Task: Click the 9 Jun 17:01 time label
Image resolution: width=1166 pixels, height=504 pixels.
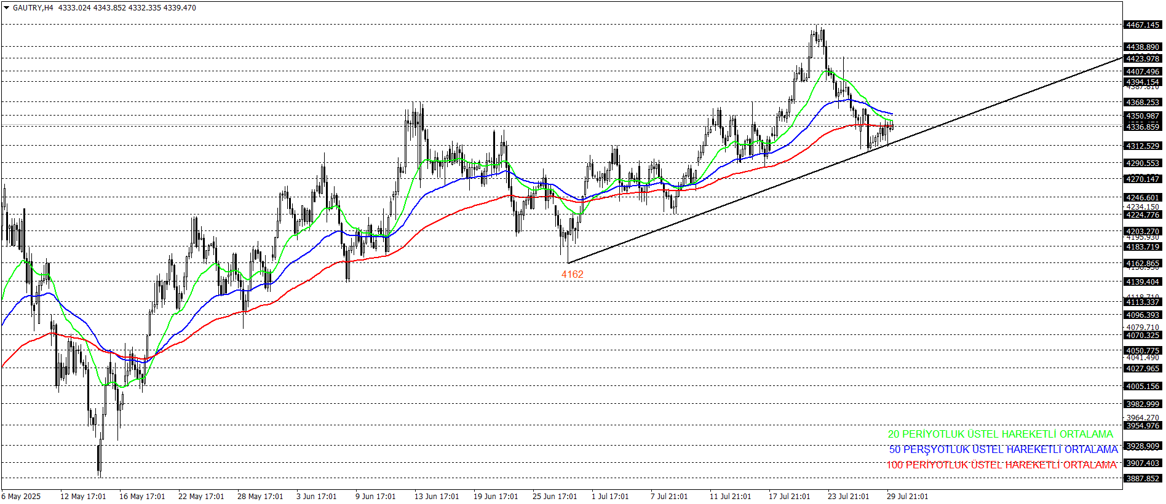Action: point(376,497)
